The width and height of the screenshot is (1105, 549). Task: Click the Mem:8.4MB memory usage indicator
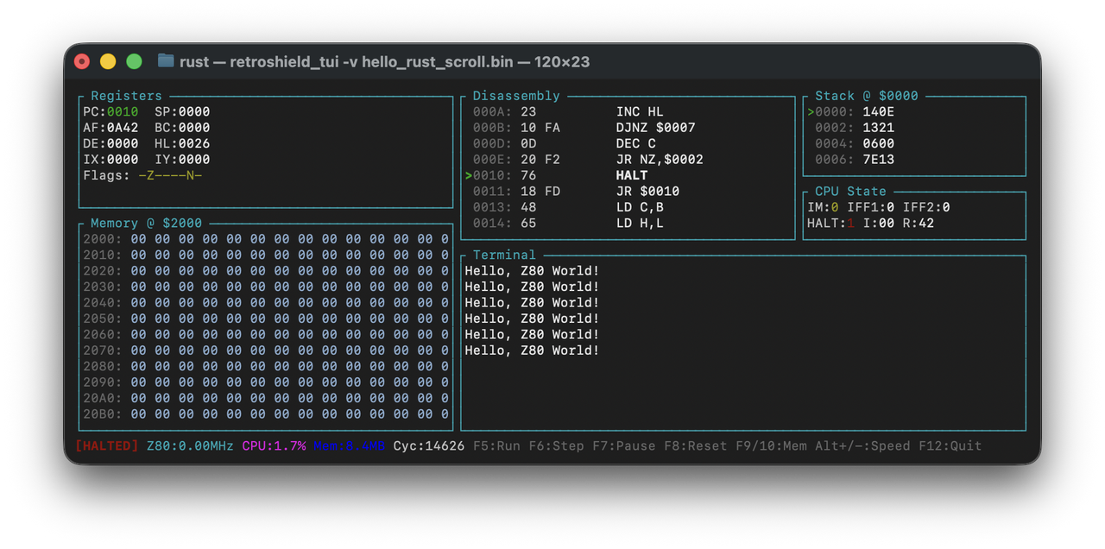click(x=347, y=445)
